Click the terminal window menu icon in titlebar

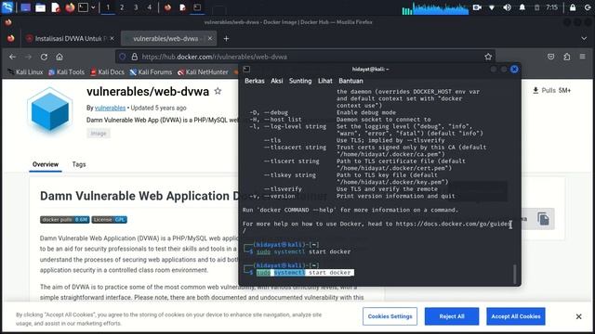point(246,69)
